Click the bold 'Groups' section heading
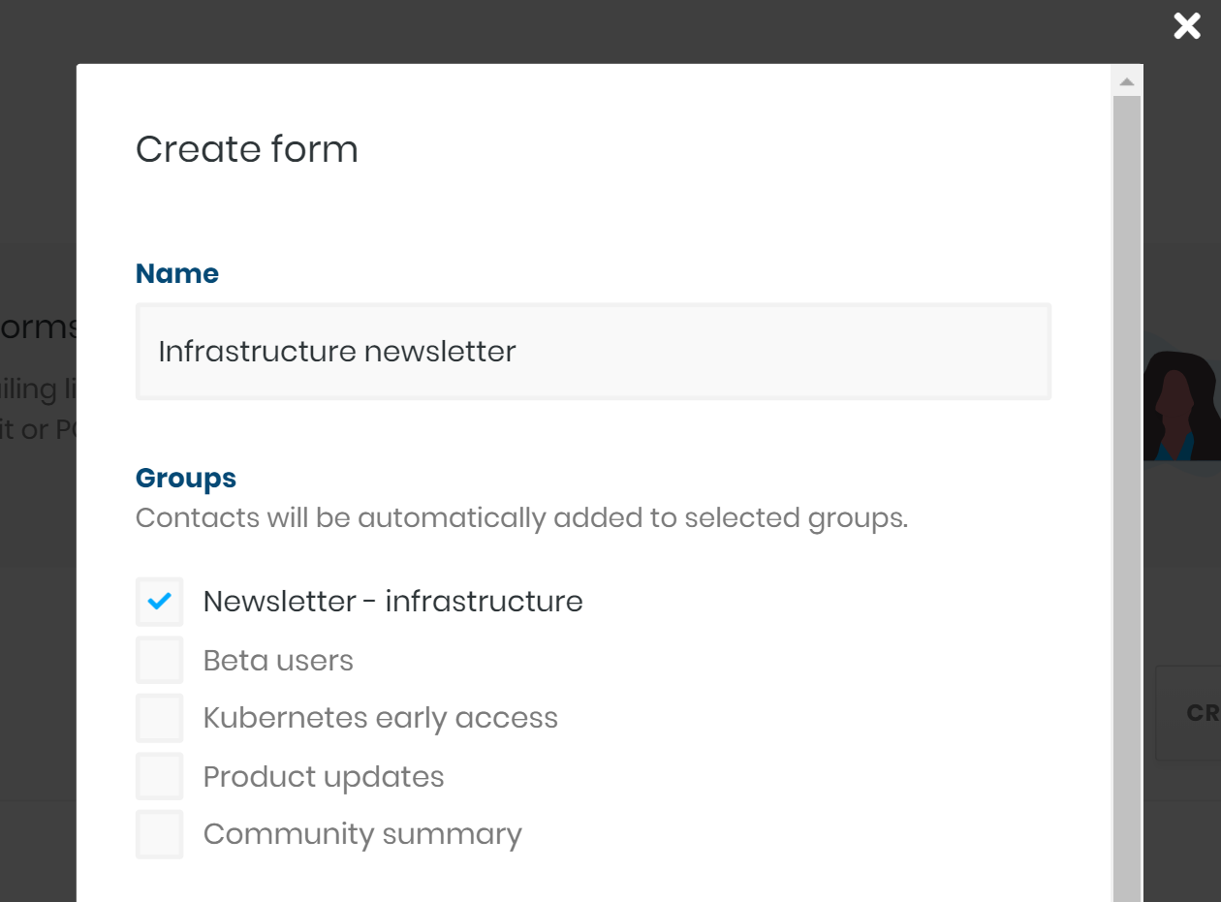 (186, 478)
